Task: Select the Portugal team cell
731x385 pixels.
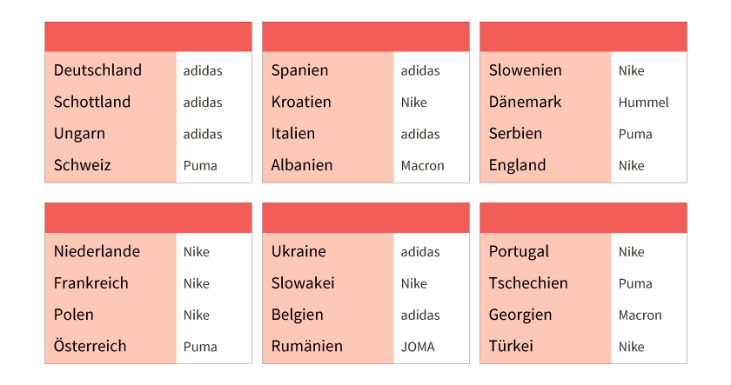Action: 519,252
